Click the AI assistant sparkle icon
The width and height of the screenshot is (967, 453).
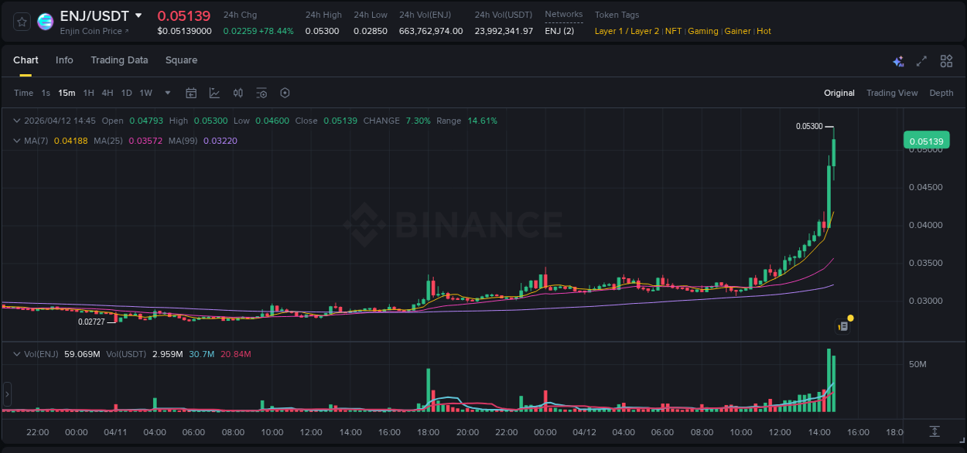pos(898,60)
